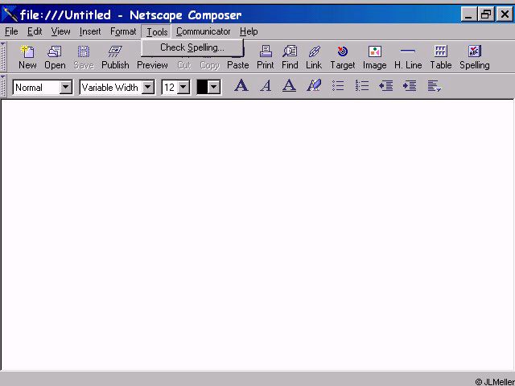The image size is (515, 386).
Task: Expand the Variable Width font dropdown
Action: coord(148,88)
